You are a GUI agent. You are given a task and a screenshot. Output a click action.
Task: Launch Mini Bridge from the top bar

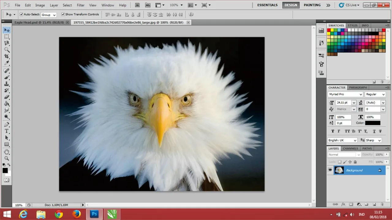[148, 5]
